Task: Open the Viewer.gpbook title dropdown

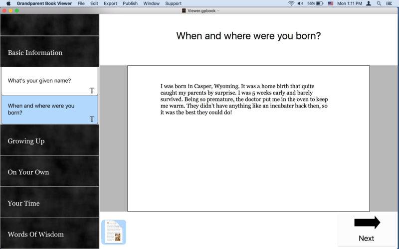Action: (x=201, y=10)
